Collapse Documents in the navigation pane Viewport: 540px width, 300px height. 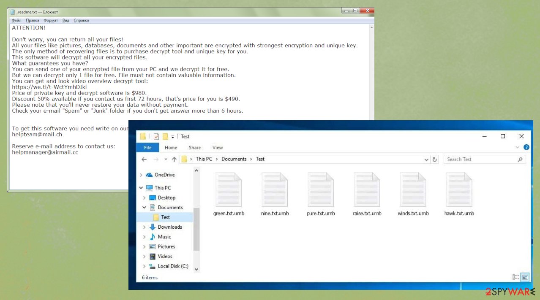click(145, 207)
